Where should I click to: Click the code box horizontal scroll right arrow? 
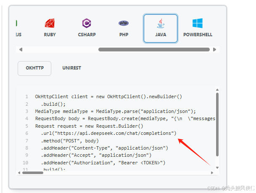pos(212,173)
